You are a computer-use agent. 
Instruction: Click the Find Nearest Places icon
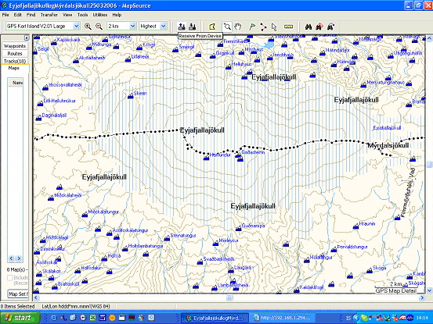[x=319, y=27]
